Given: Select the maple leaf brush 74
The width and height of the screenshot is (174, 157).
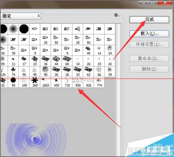Looking at the screenshot, I should 13,72.
